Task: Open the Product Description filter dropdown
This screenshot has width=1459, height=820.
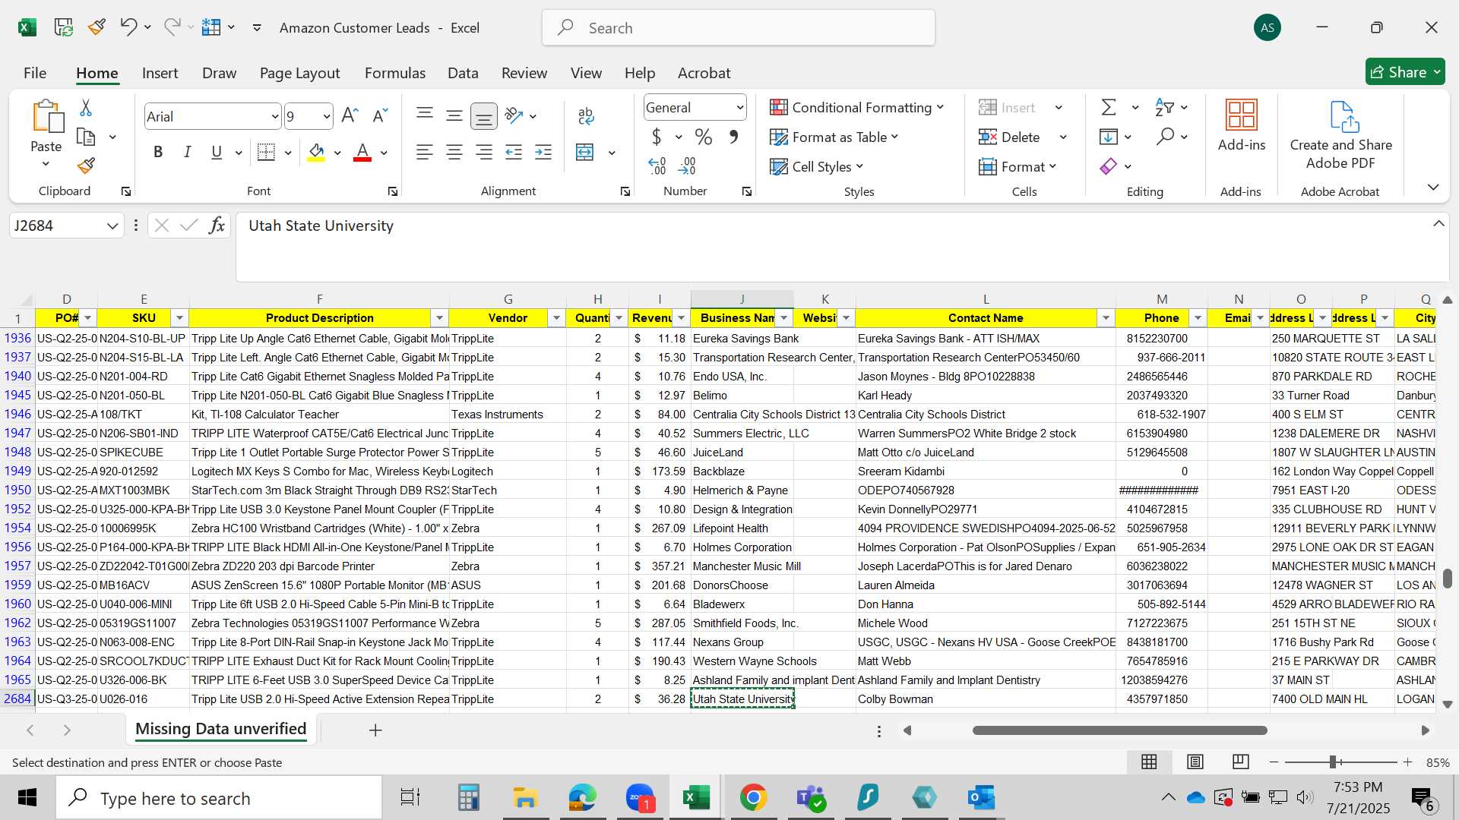Action: [x=439, y=318]
